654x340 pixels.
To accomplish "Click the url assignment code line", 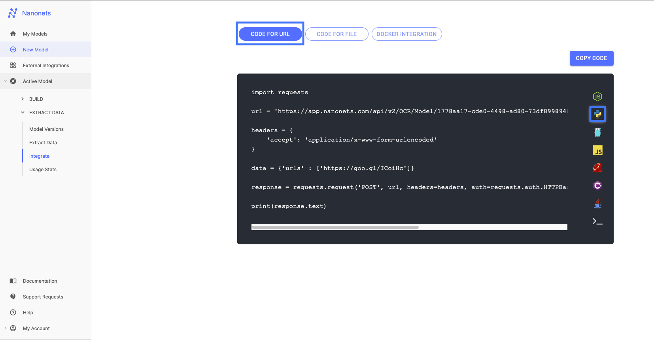I will coord(409,111).
